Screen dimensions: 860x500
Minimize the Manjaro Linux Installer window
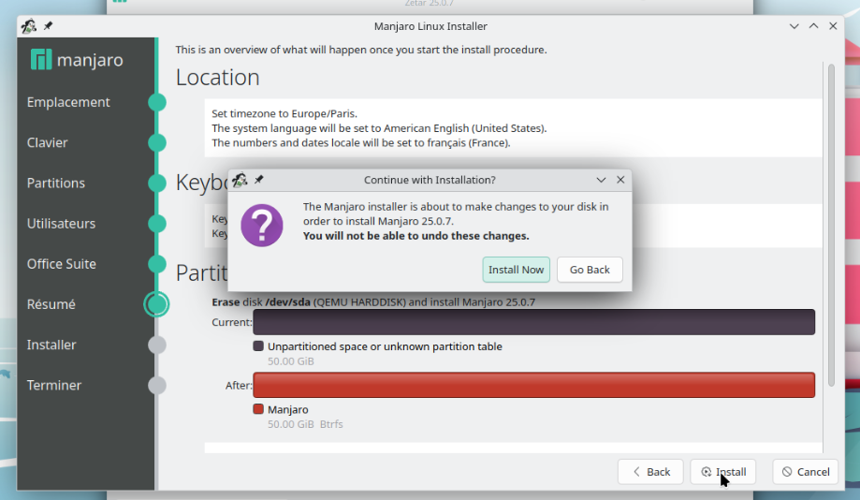[x=794, y=26]
